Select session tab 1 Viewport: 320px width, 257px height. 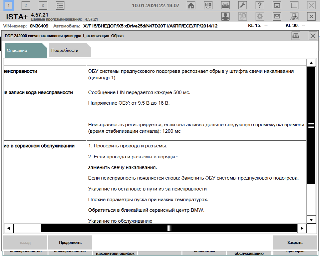pyautogui.click(x=8, y=5)
